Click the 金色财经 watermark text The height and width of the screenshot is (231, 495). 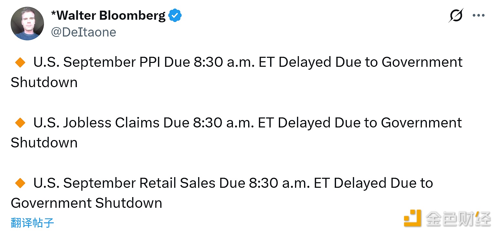[x=458, y=218]
